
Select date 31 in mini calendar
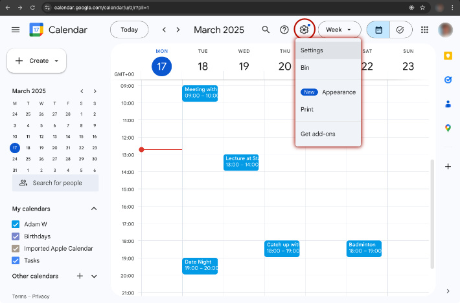tap(15, 170)
